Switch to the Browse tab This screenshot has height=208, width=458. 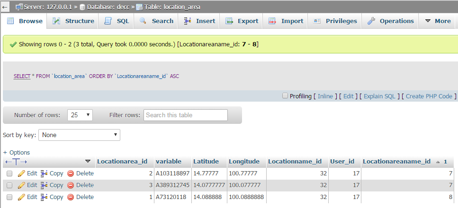coord(25,21)
